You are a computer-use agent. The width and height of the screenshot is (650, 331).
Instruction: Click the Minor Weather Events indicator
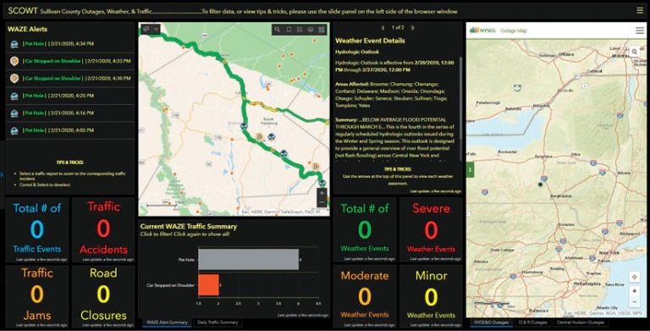pyautogui.click(x=431, y=296)
